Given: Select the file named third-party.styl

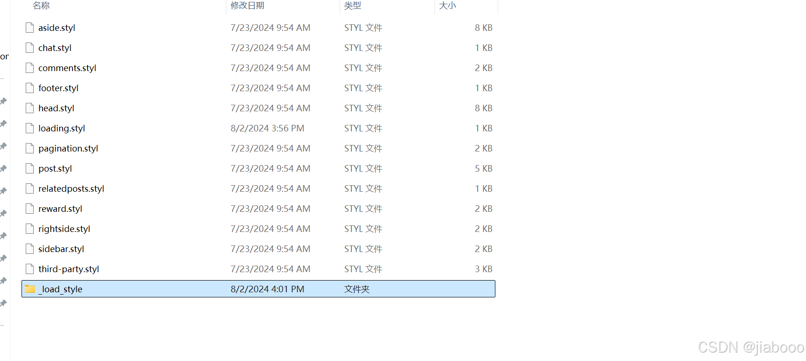Looking at the screenshot, I should tap(69, 269).
